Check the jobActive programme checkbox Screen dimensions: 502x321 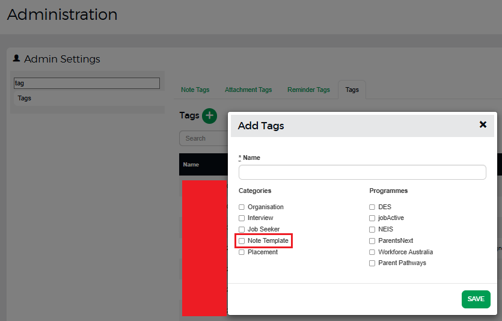372,218
